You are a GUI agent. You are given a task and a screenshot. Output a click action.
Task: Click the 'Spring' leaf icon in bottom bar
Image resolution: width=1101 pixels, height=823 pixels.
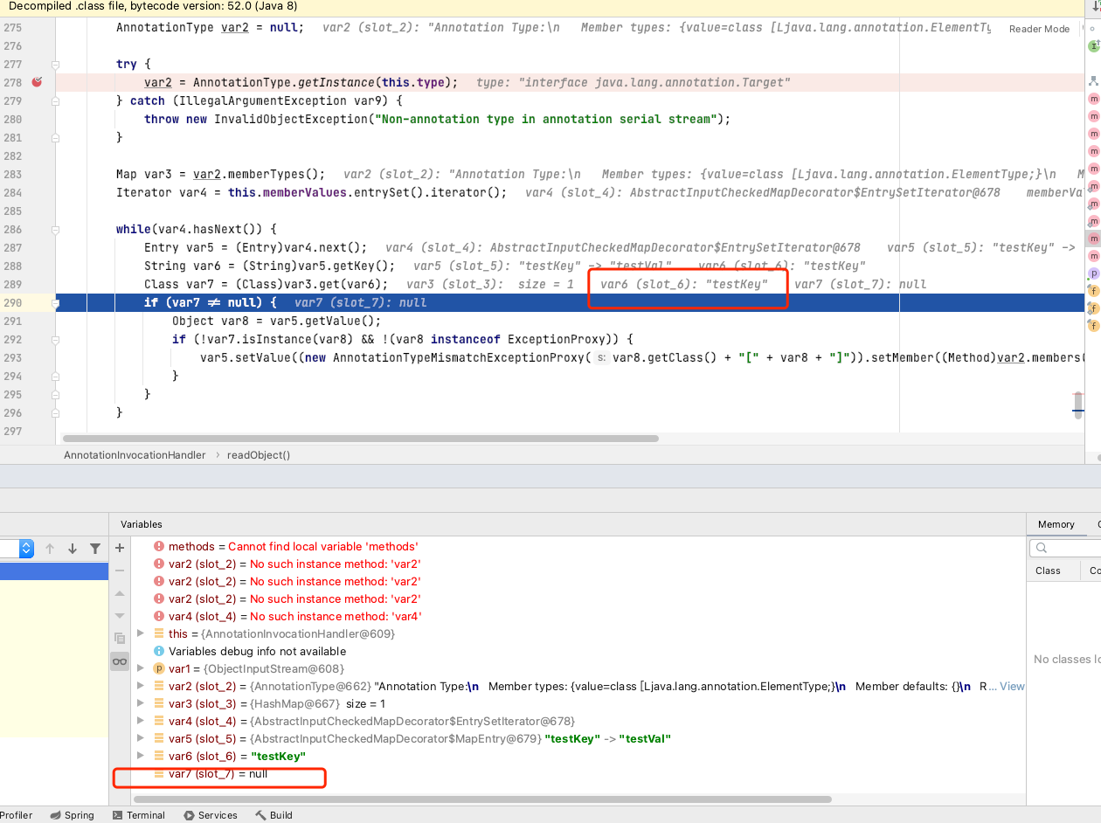coord(55,815)
